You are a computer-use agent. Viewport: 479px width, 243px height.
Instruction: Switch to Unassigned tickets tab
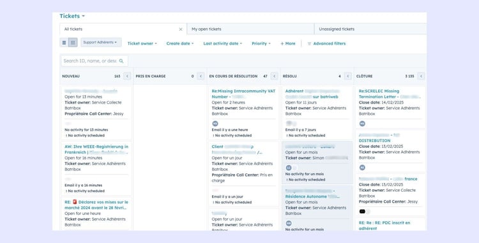[370, 29]
